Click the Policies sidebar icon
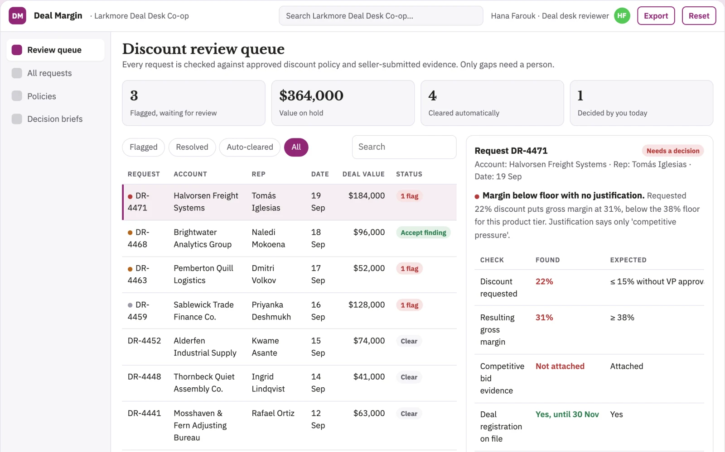The height and width of the screenshot is (452, 725). pyautogui.click(x=17, y=96)
